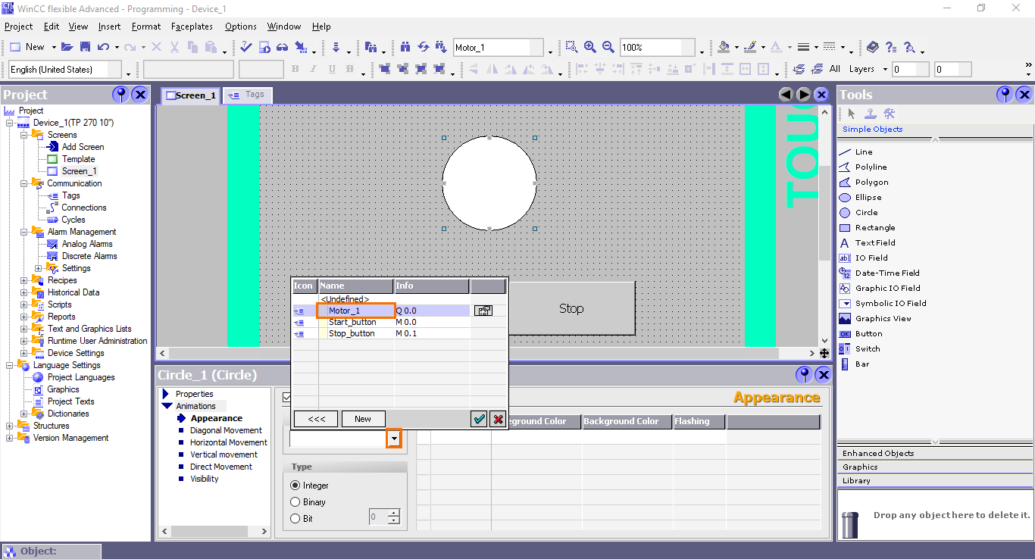Pin the Project panel
Image resolution: width=1035 pixels, height=559 pixels.
(x=120, y=95)
